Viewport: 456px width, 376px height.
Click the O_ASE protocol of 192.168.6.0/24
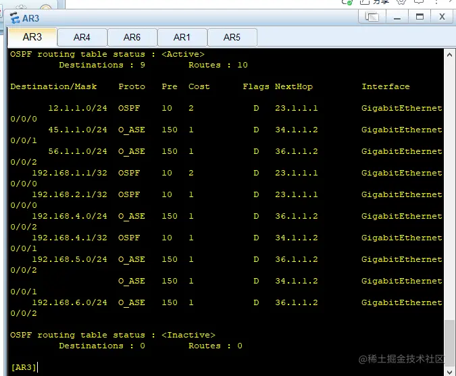(x=132, y=303)
